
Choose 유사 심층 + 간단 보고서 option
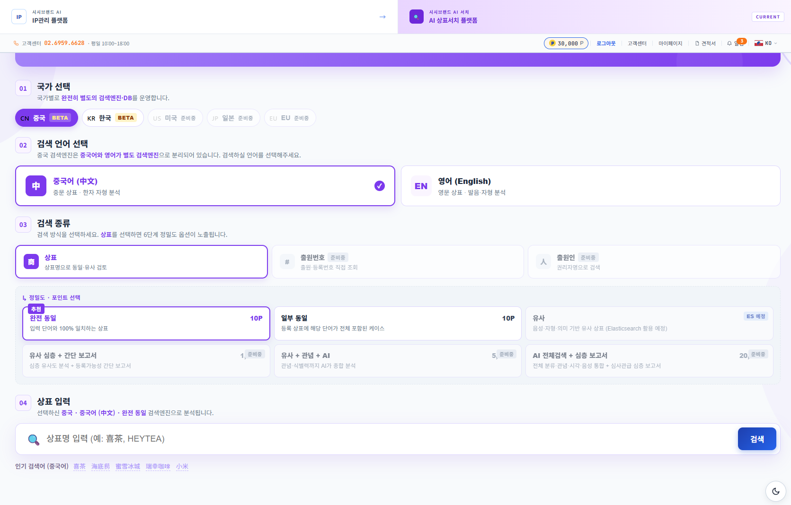point(146,361)
